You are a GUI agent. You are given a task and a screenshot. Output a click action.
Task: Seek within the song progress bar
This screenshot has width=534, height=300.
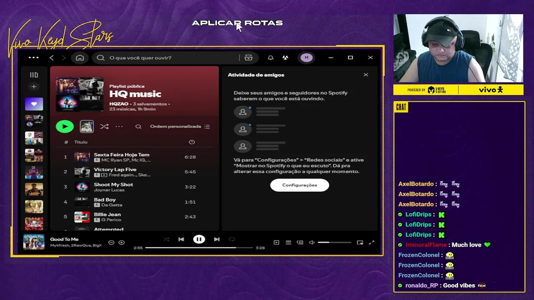[x=199, y=247]
